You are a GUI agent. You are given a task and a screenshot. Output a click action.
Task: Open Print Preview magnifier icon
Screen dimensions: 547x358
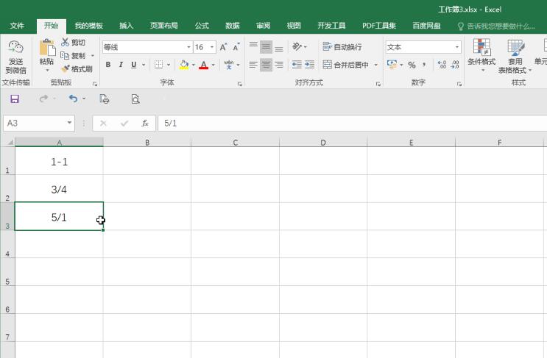coord(135,99)
